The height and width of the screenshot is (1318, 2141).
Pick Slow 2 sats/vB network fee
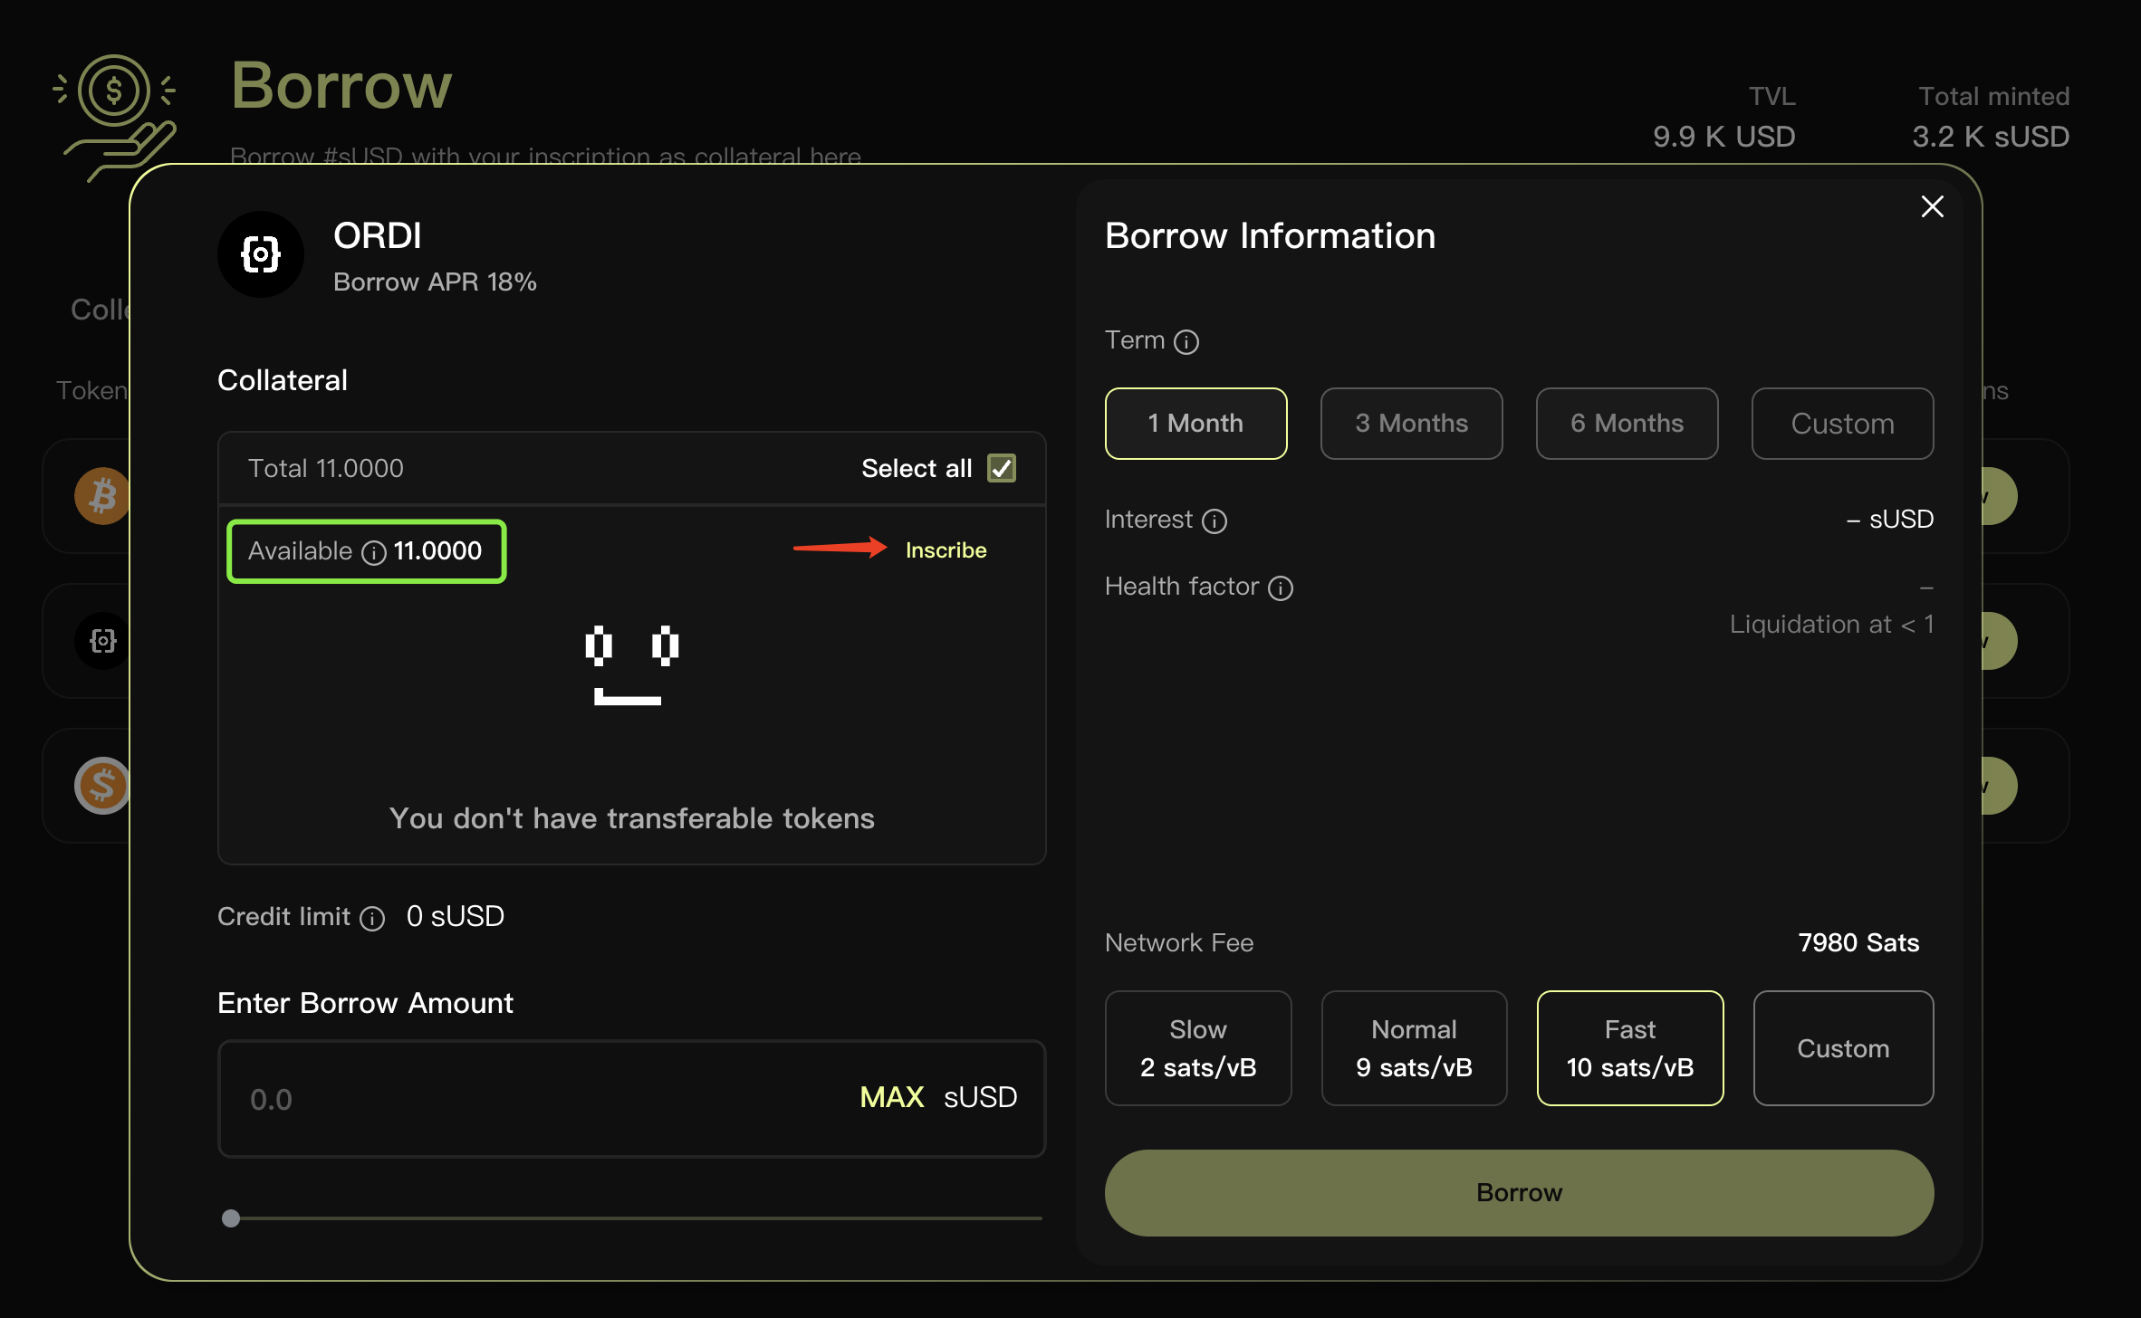[x=1197, y=1048]
